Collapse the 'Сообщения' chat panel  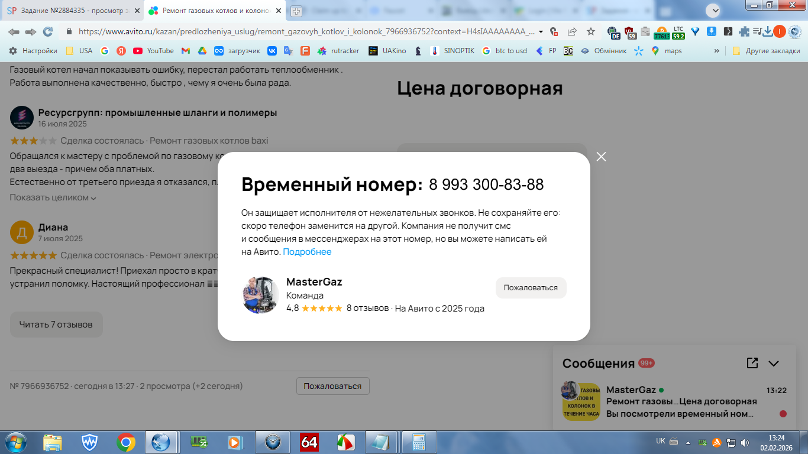(774, 364)
